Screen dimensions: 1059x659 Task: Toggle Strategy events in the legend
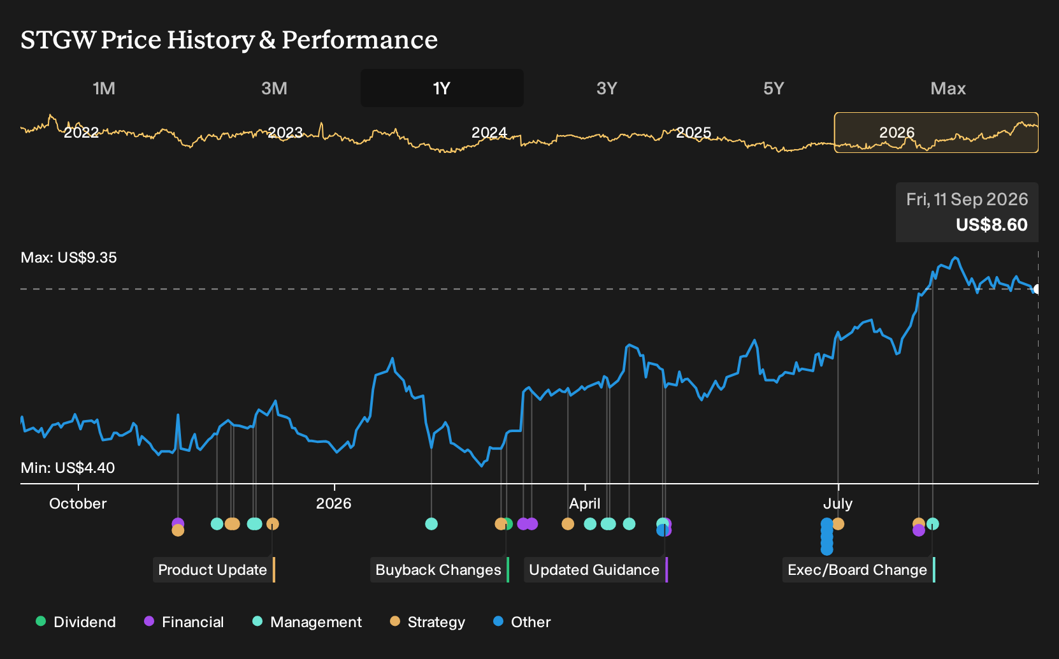pyautogui.click(x=428, y=622)
